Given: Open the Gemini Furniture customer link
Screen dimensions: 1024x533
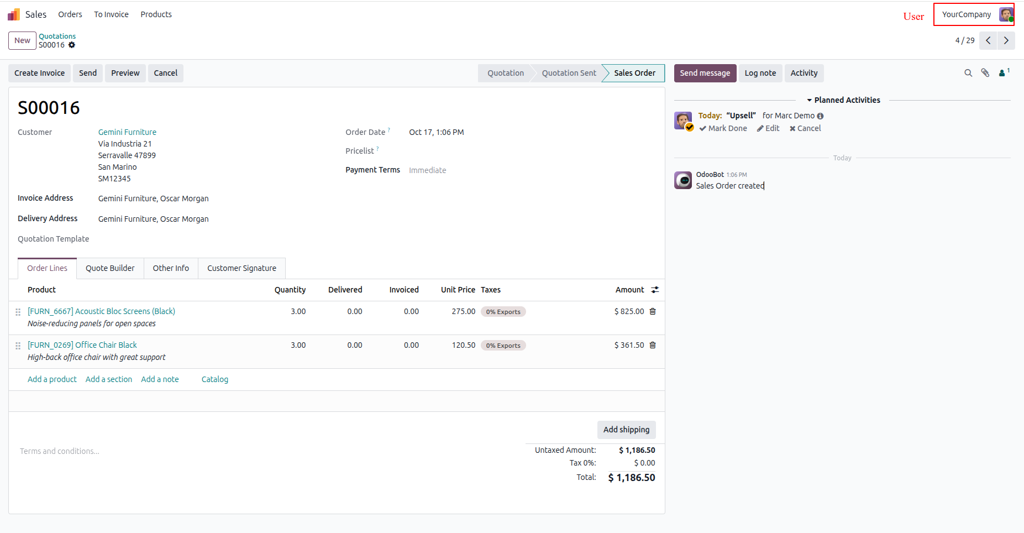Looking at the screenshot, I should [x=127, y=132].
